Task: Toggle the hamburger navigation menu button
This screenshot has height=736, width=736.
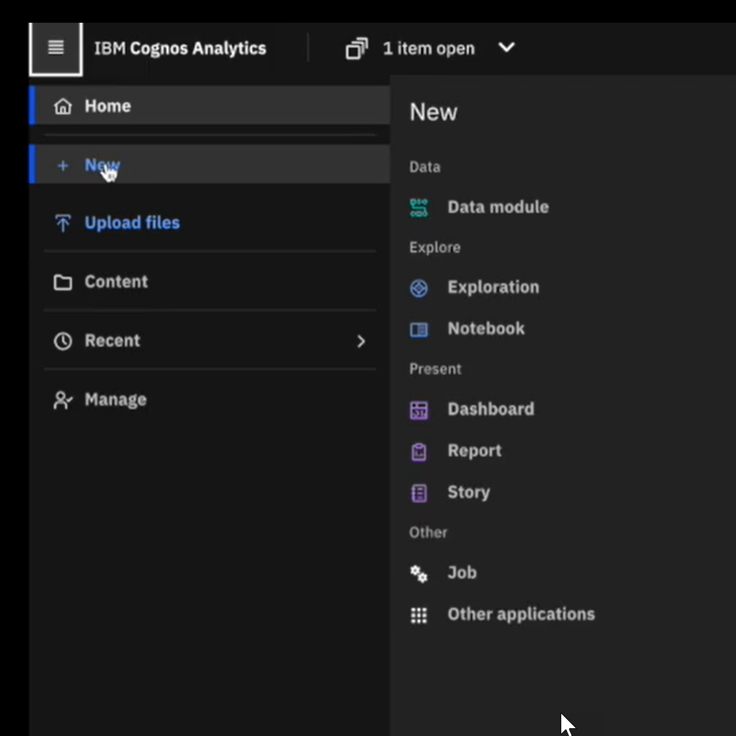Action: coord(56,49)
